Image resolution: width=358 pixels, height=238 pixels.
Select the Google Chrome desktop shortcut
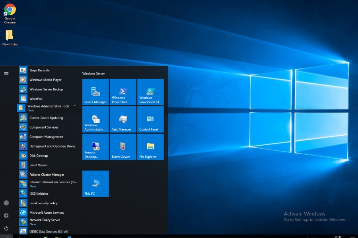click(10, 13)
